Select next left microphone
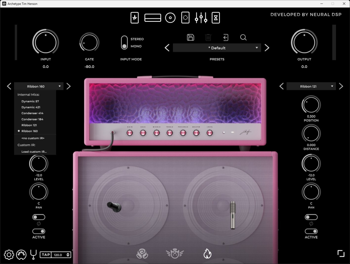350x264 pixels. coord(68,86)
